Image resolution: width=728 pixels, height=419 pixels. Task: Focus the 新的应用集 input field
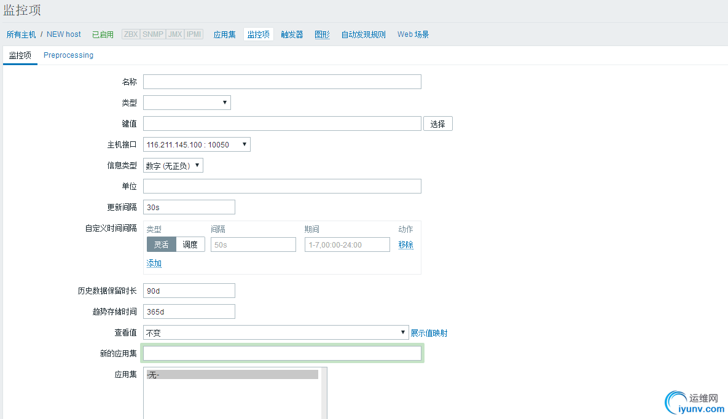(x=282, y=353)
